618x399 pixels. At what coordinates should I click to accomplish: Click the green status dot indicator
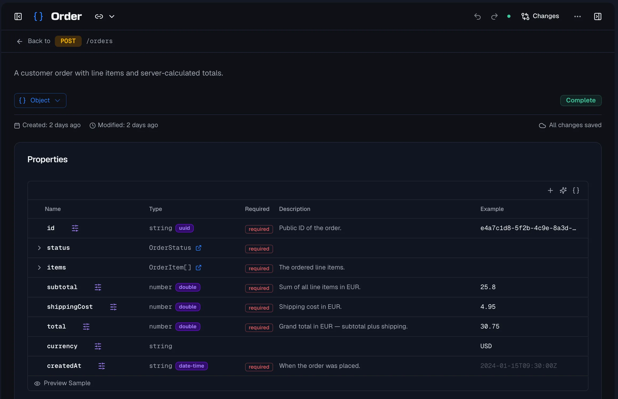tap(509, 16)
